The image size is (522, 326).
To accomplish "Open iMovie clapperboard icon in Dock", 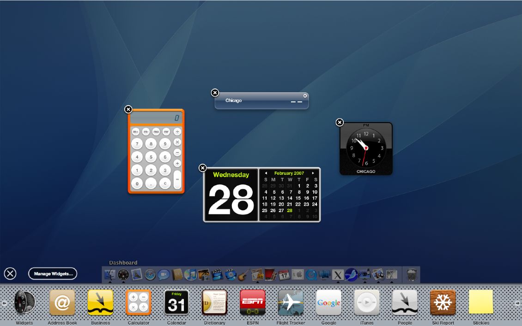I will click(x=217, y=275).
